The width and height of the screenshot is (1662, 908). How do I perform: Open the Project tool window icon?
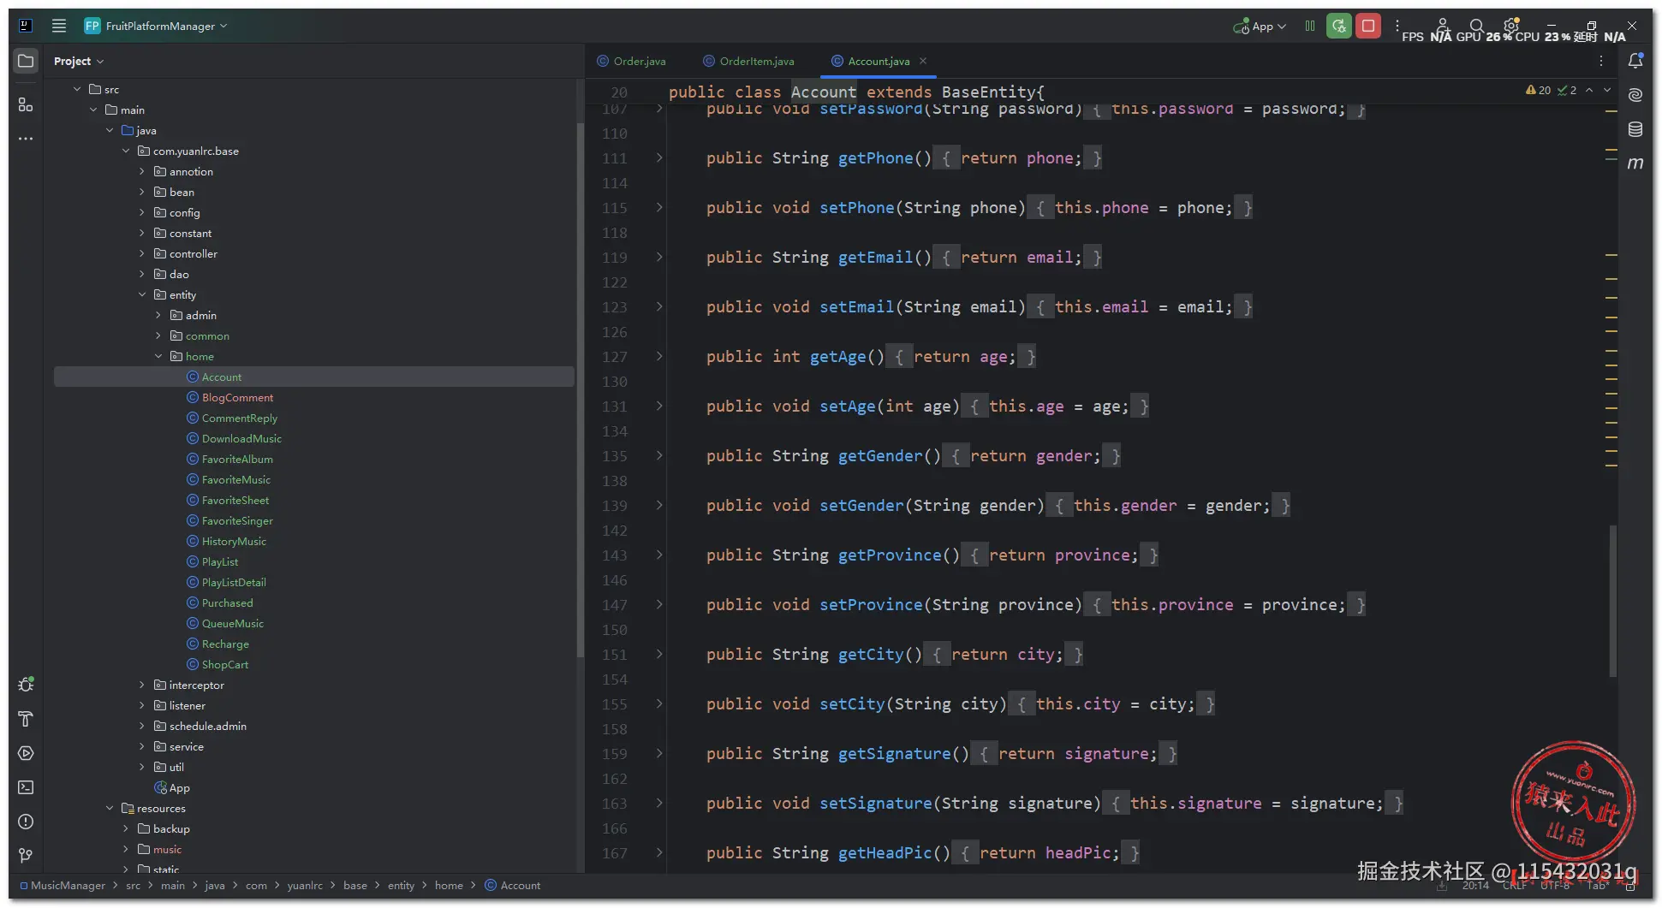[26, 61]
